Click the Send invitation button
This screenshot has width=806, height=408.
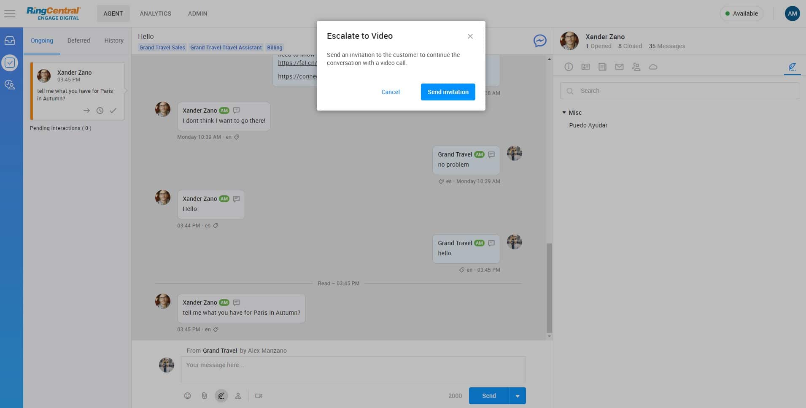[447, 92]
